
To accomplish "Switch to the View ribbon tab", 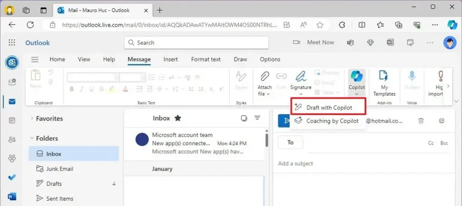I will tap(84, 59).
